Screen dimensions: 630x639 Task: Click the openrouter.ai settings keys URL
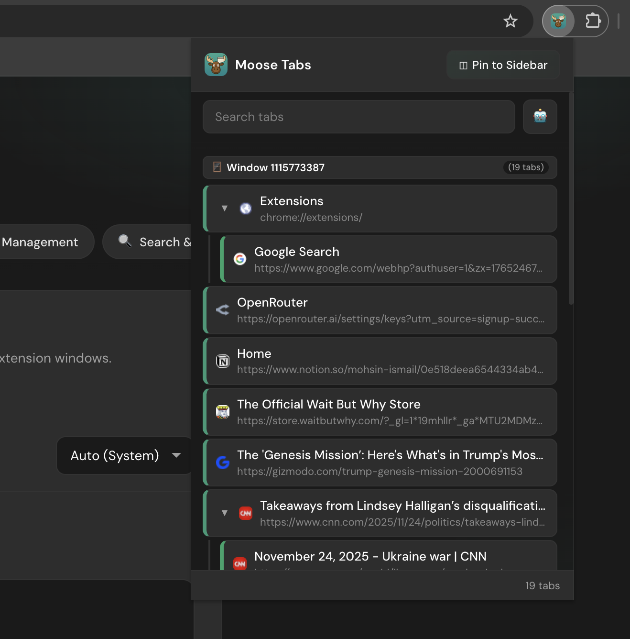[x=391, y=319]
